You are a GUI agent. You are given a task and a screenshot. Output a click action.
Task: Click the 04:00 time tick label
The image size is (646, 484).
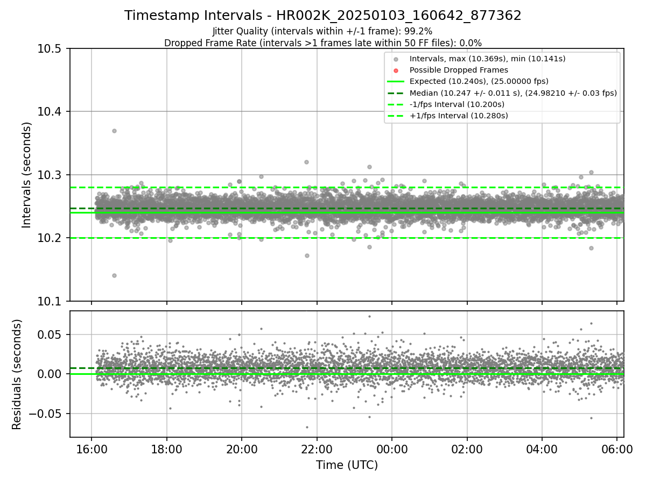pos(542,448)
